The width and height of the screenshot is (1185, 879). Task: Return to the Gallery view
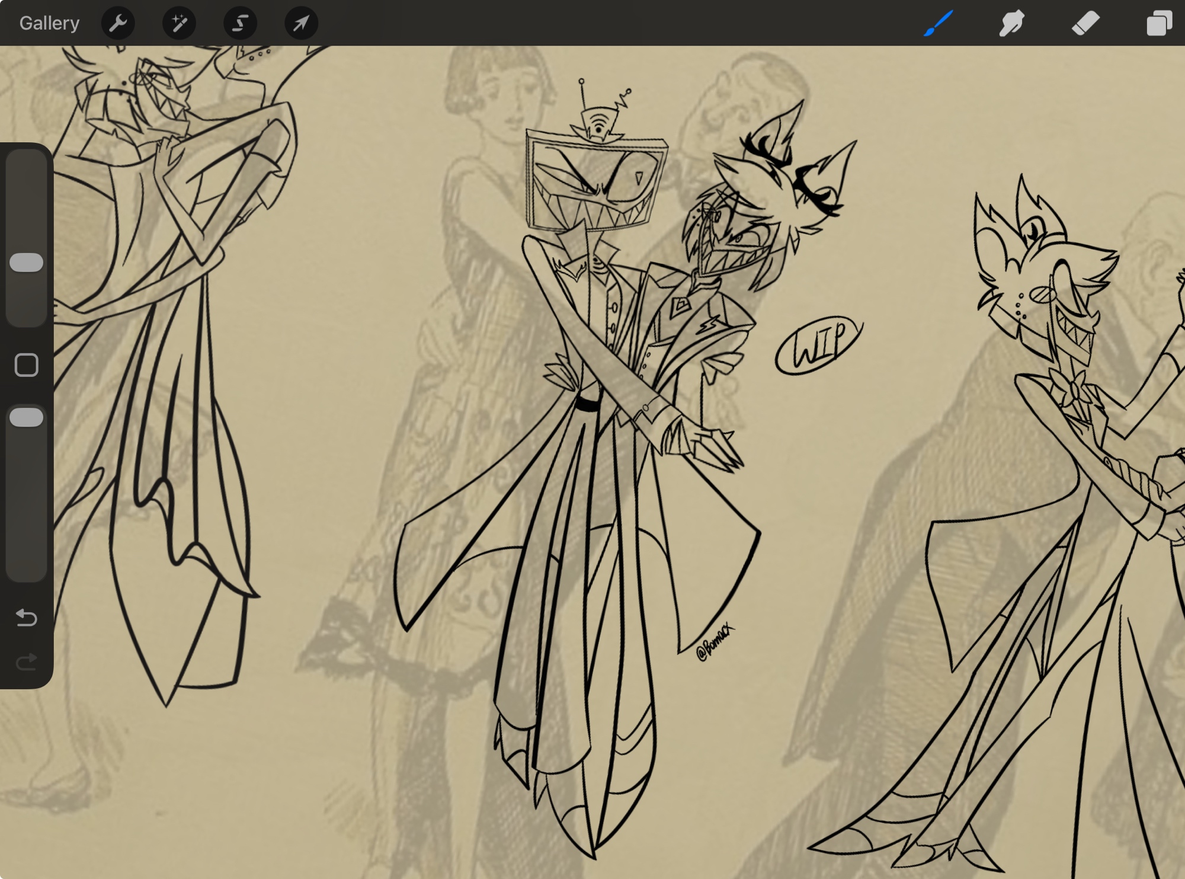point(49,23)
